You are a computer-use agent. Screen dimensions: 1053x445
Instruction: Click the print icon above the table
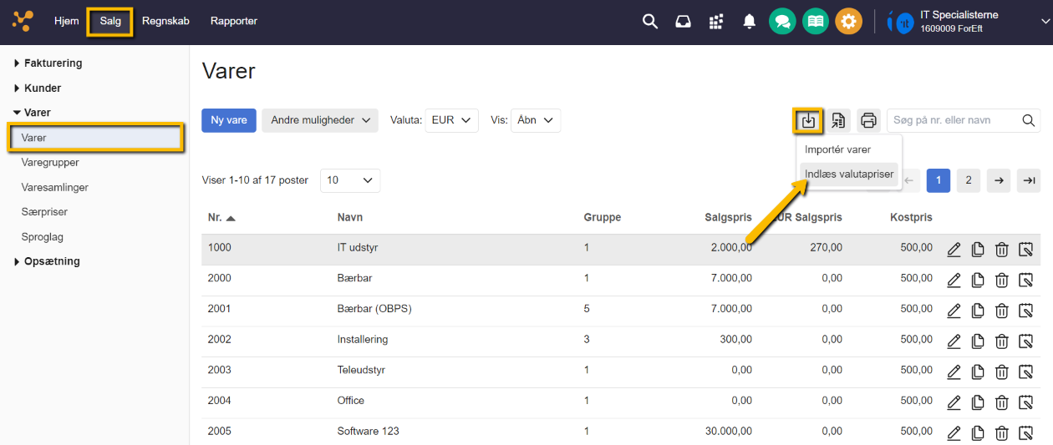[868, 120]
